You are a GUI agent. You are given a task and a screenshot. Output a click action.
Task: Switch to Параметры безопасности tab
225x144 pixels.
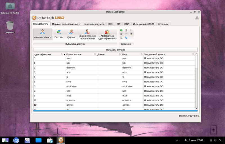(66, 24)
